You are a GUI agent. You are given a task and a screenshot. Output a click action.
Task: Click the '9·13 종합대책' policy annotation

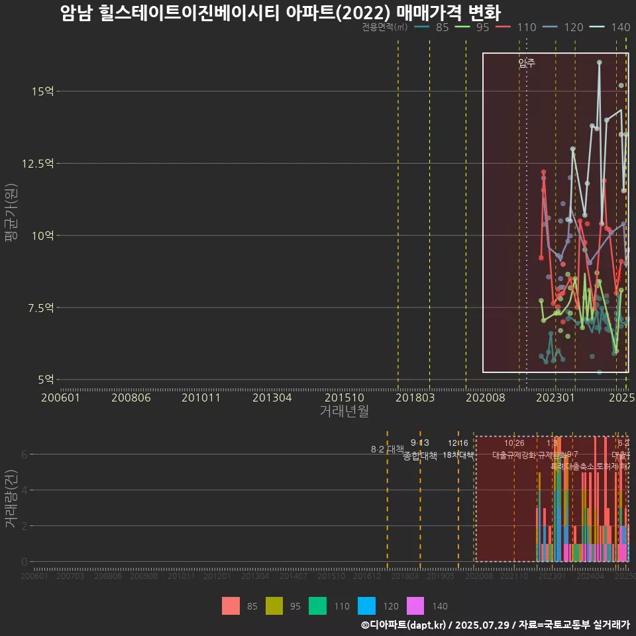click(x=420, y=449)
